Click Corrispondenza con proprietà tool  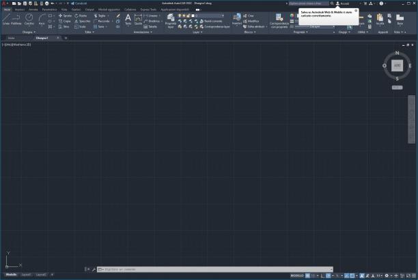click(x=279, y=21)
